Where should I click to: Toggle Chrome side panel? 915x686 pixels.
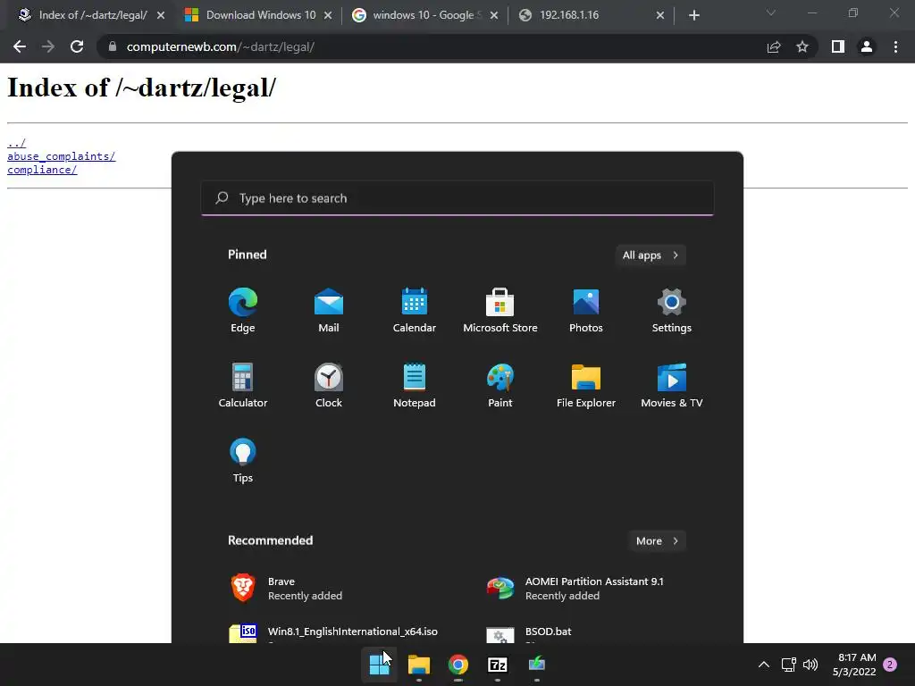click(x=838, y=46)
